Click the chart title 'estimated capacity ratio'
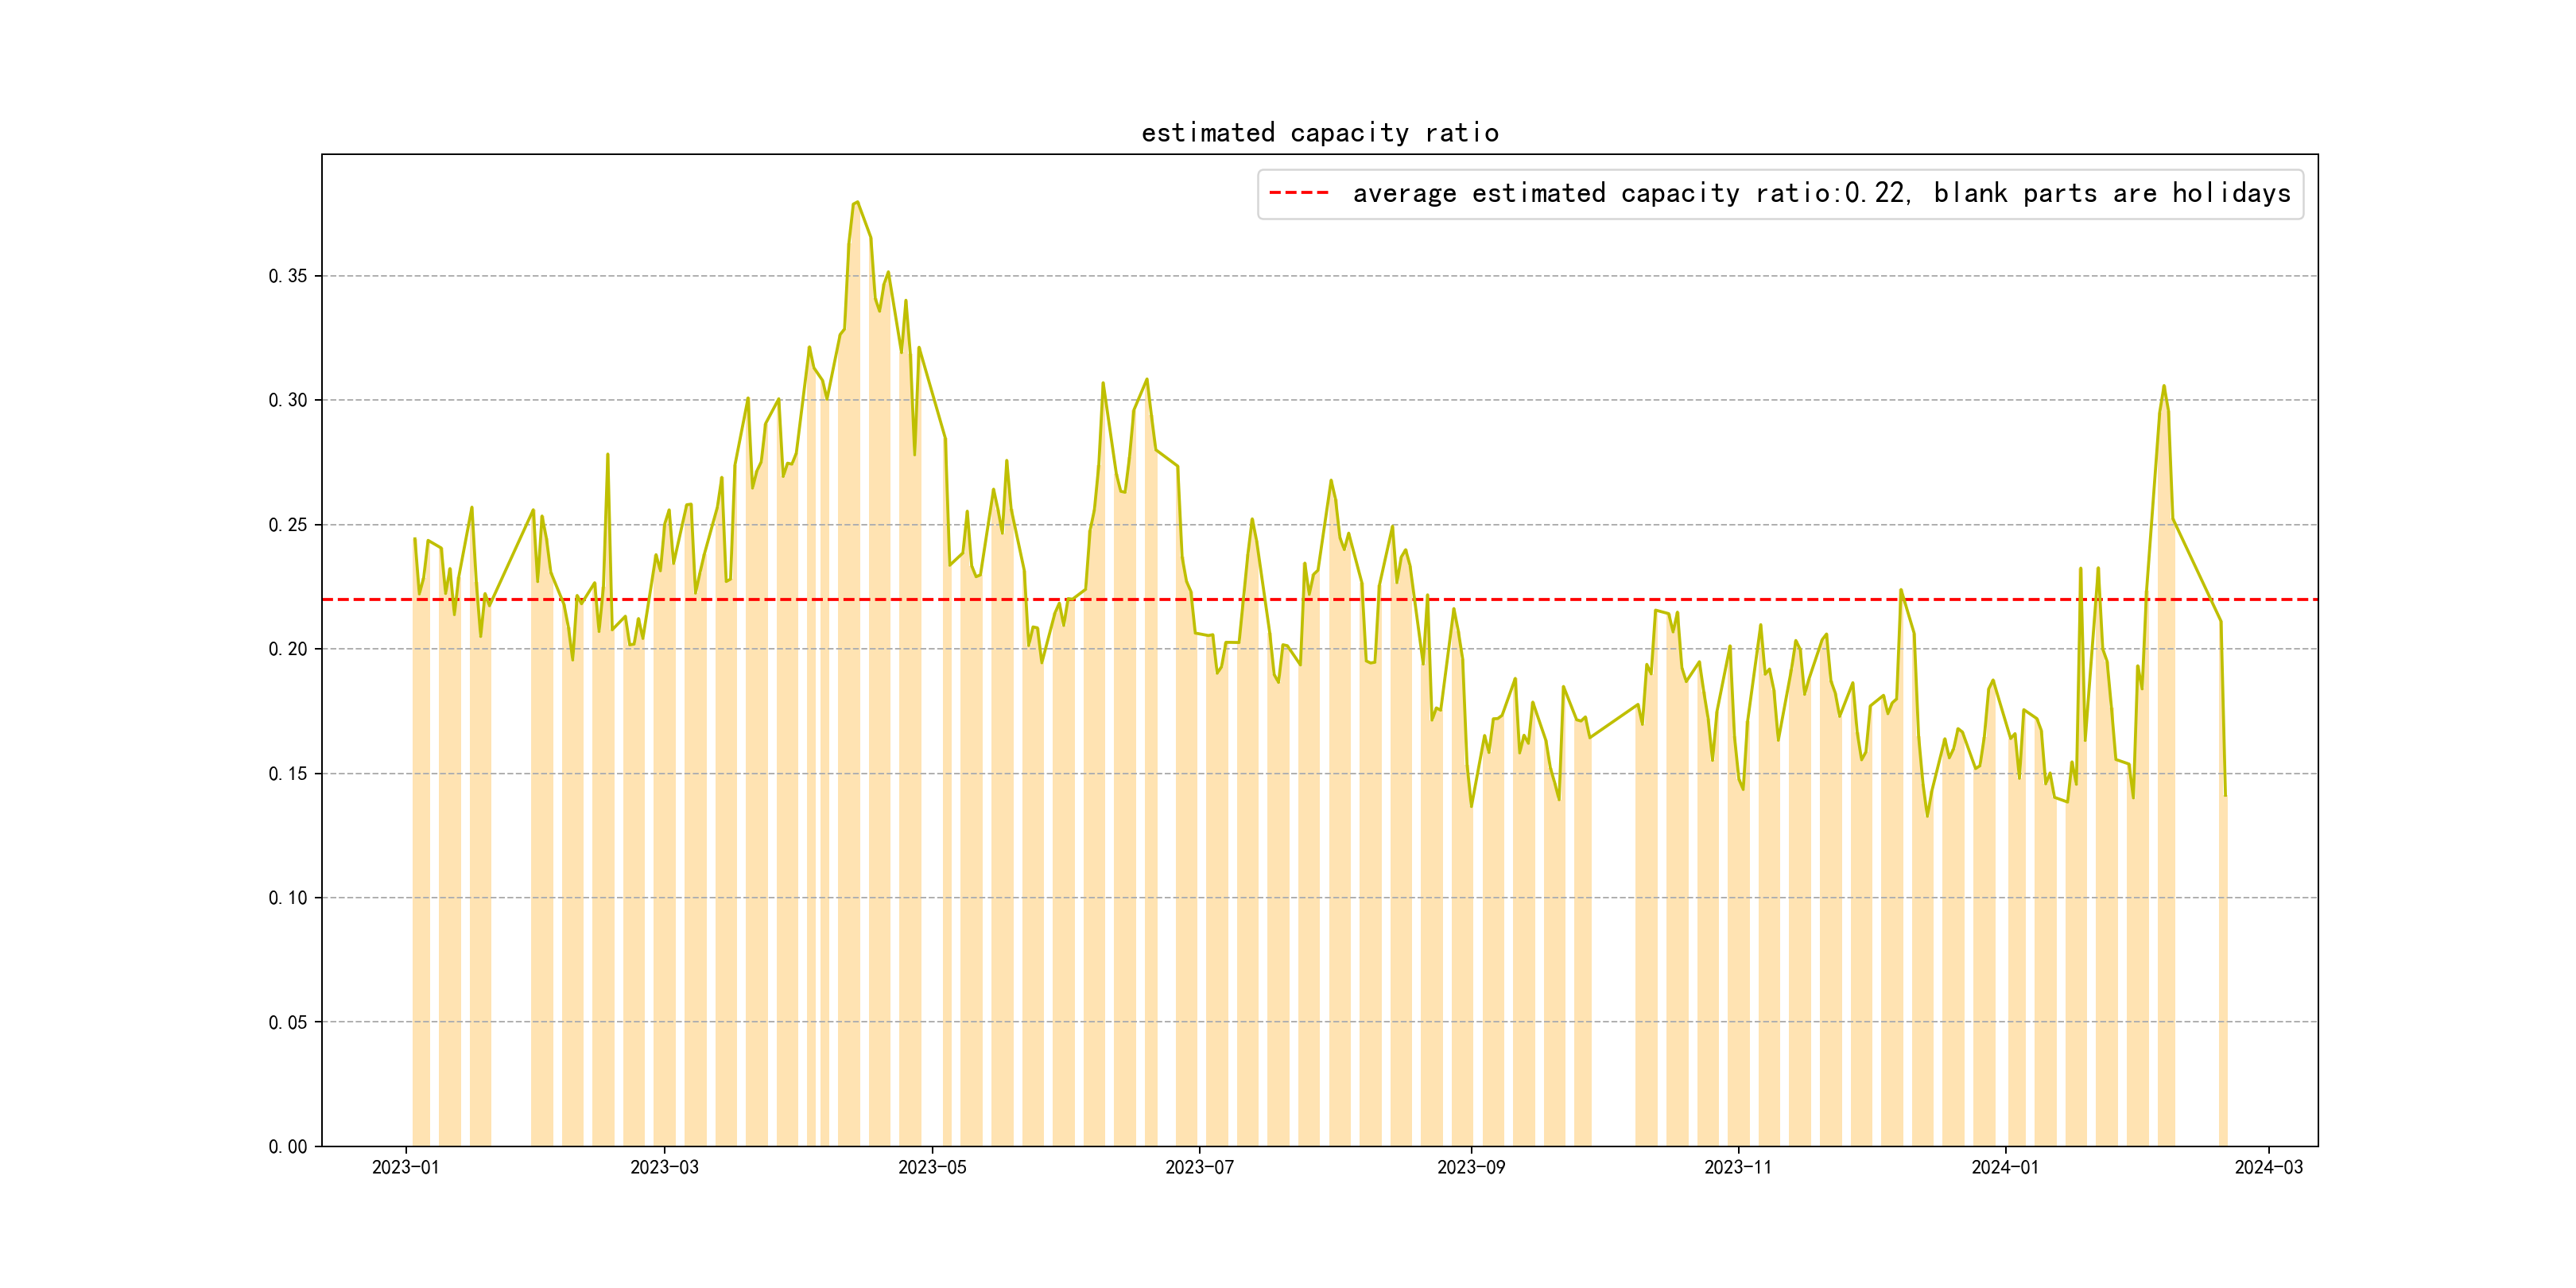This screenshot has height=1288, width=2576. pyautogui.click(x=1319, y=133)
